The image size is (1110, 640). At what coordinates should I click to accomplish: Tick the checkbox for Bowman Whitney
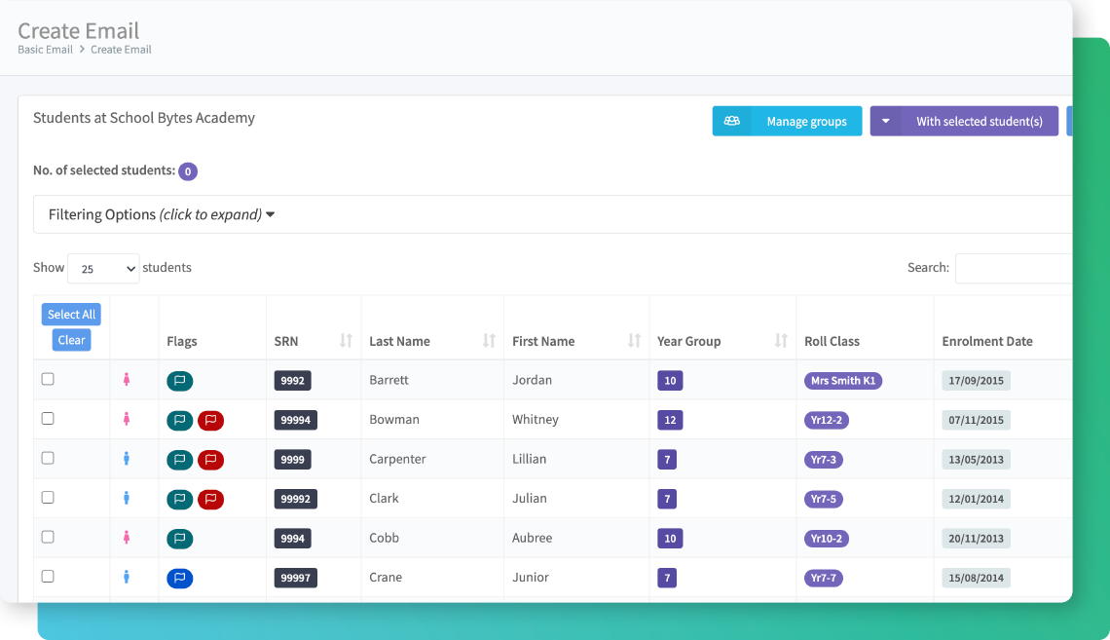(x=48, y=419)
